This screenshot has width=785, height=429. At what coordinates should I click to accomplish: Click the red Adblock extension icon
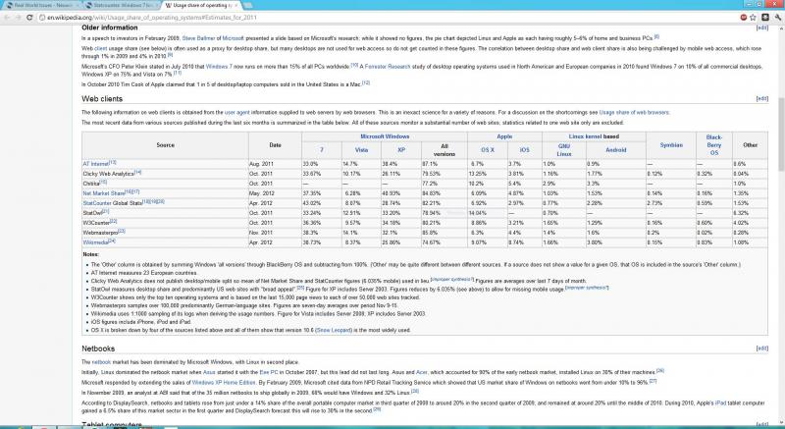click(x=744, y=17)
